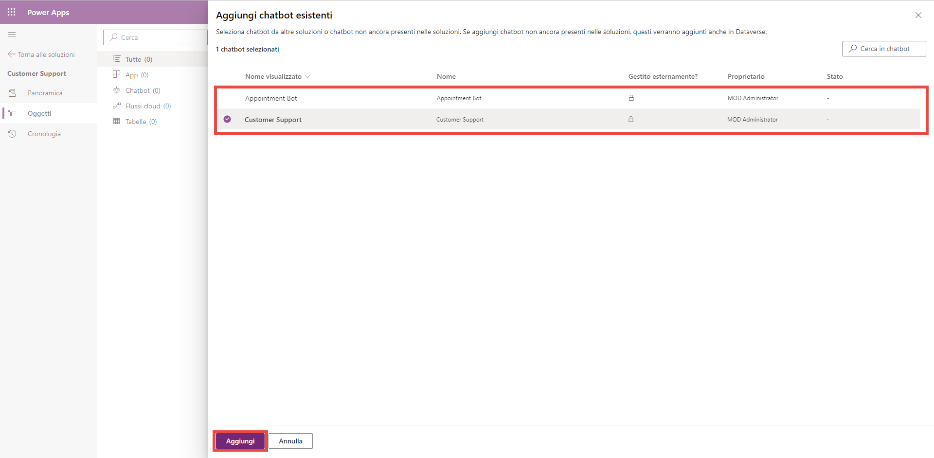Click the Cerca in chatbot search box
934x458 pixels.
[x=884, y=49]
